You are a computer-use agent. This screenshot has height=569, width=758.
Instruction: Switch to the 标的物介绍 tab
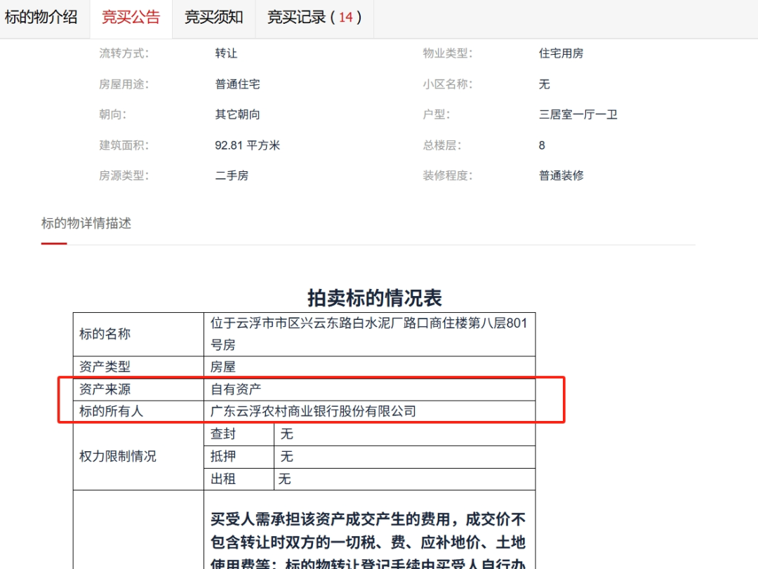[41, 18]
